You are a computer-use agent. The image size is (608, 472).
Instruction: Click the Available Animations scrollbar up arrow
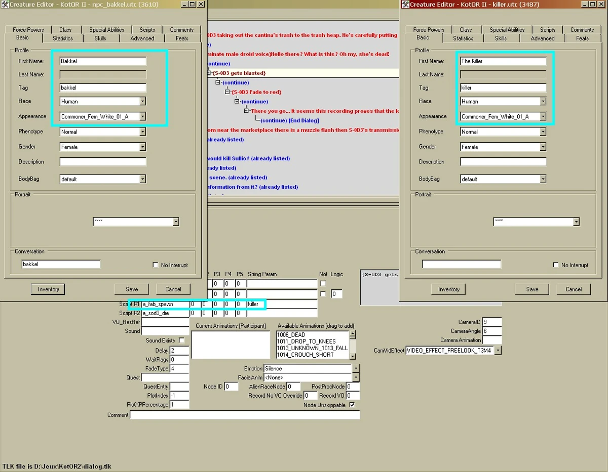click(353, 335)
